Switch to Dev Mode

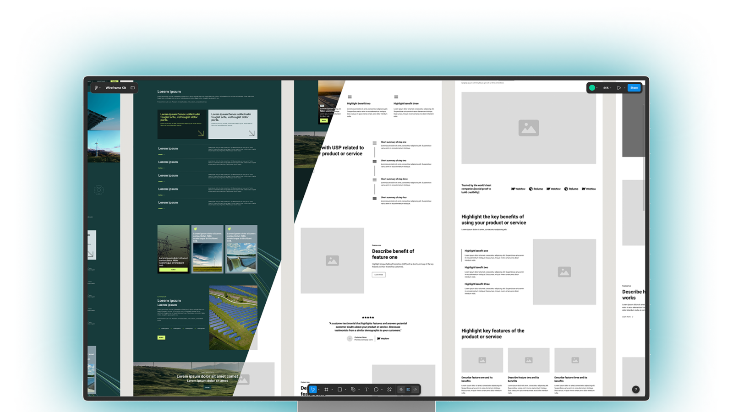[416, 390]
